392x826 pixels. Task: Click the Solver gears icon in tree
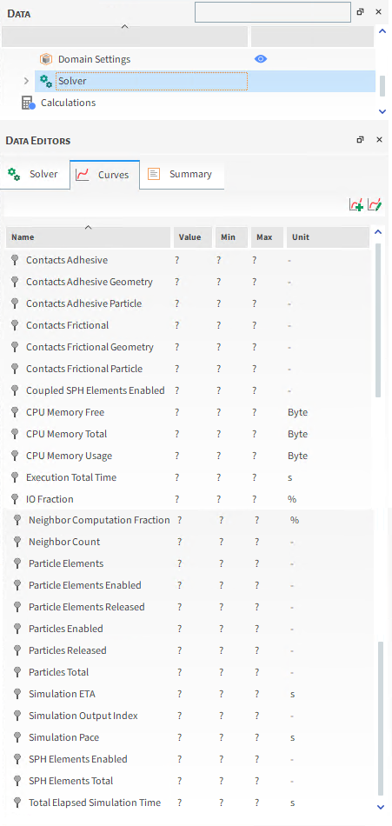46,81
